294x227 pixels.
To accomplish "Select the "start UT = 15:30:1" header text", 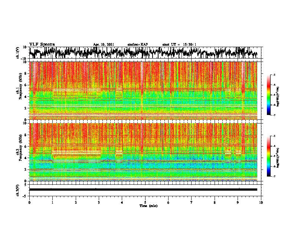I will pyautogui.click(x=179, y=45).
